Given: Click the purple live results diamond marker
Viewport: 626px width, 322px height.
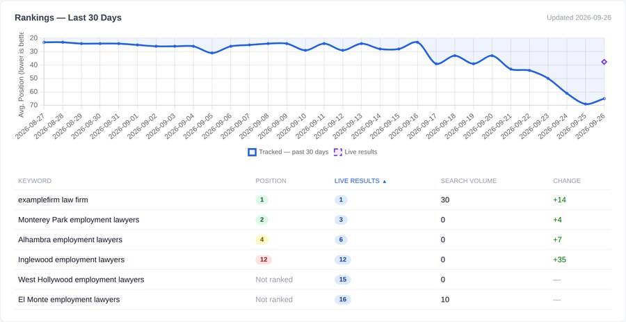Looking at the screenshot, I should (604, 62).
